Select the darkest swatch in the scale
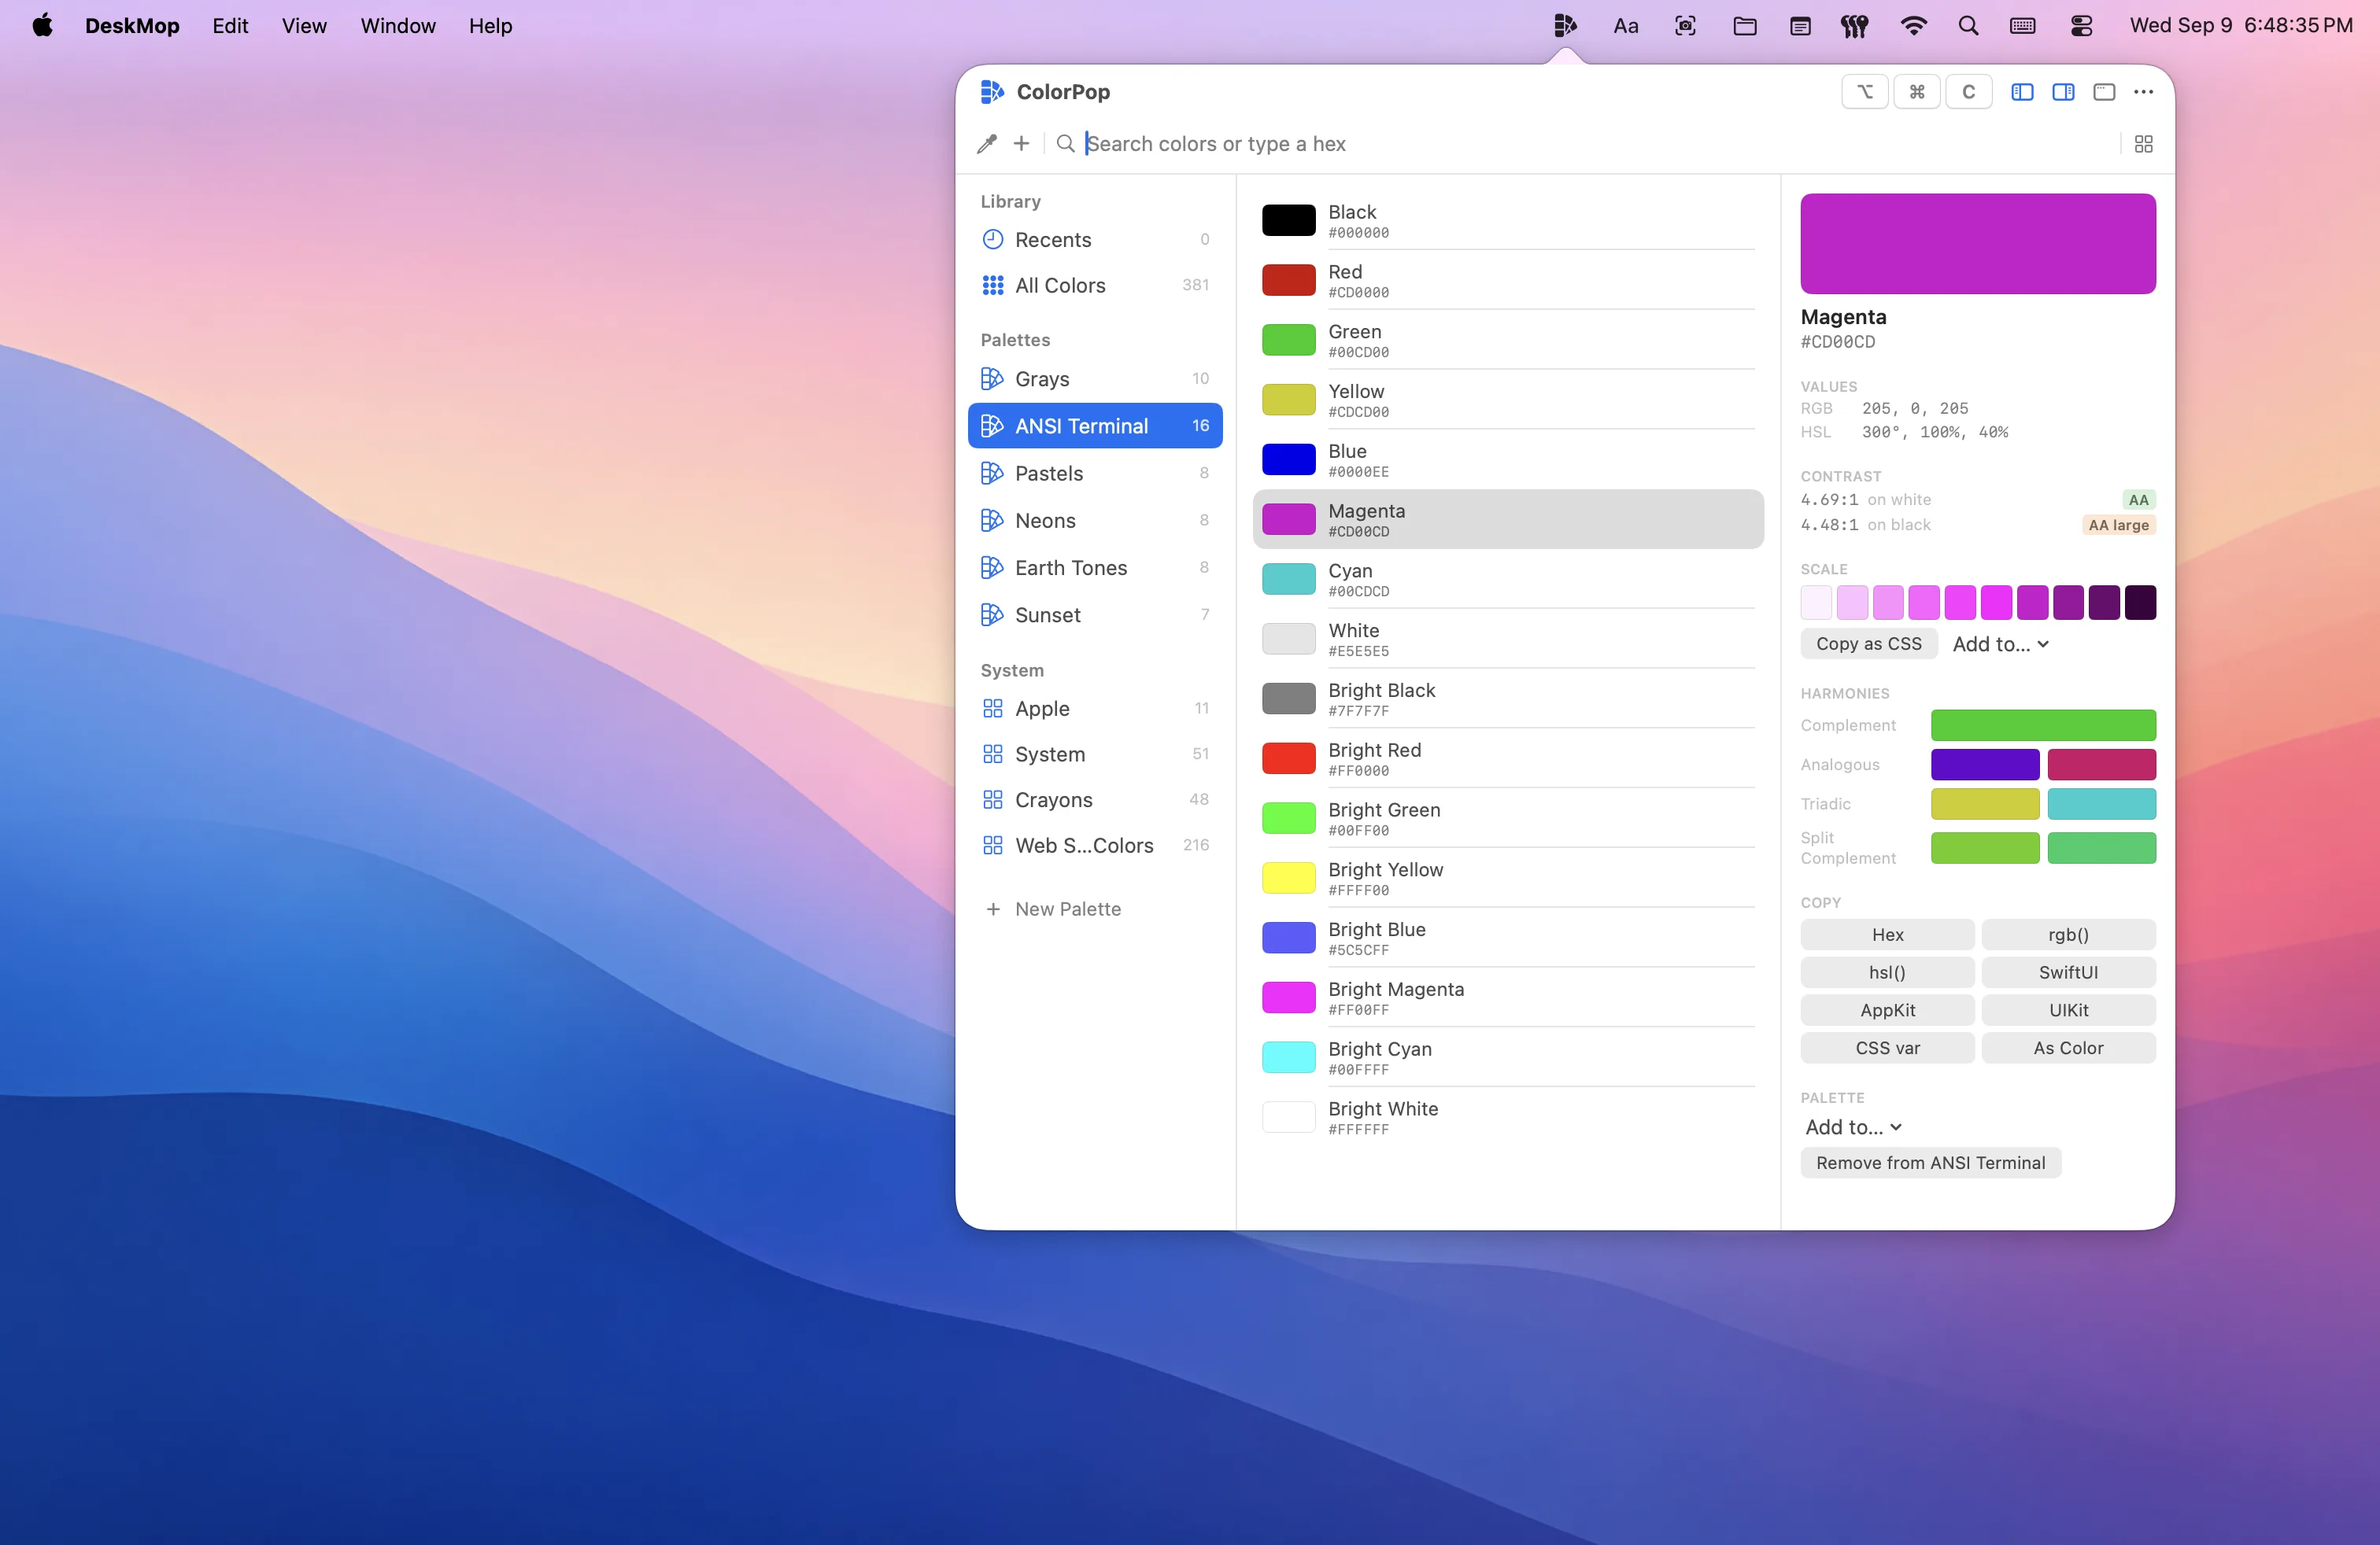This screenshot has width=2380, height=1545. [2139, 603]
